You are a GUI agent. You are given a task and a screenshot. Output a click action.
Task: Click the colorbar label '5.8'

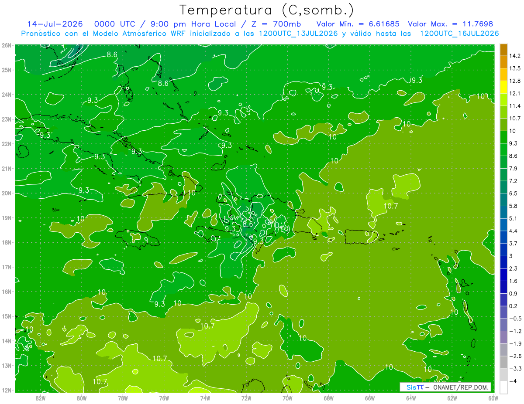coord(514,206)
